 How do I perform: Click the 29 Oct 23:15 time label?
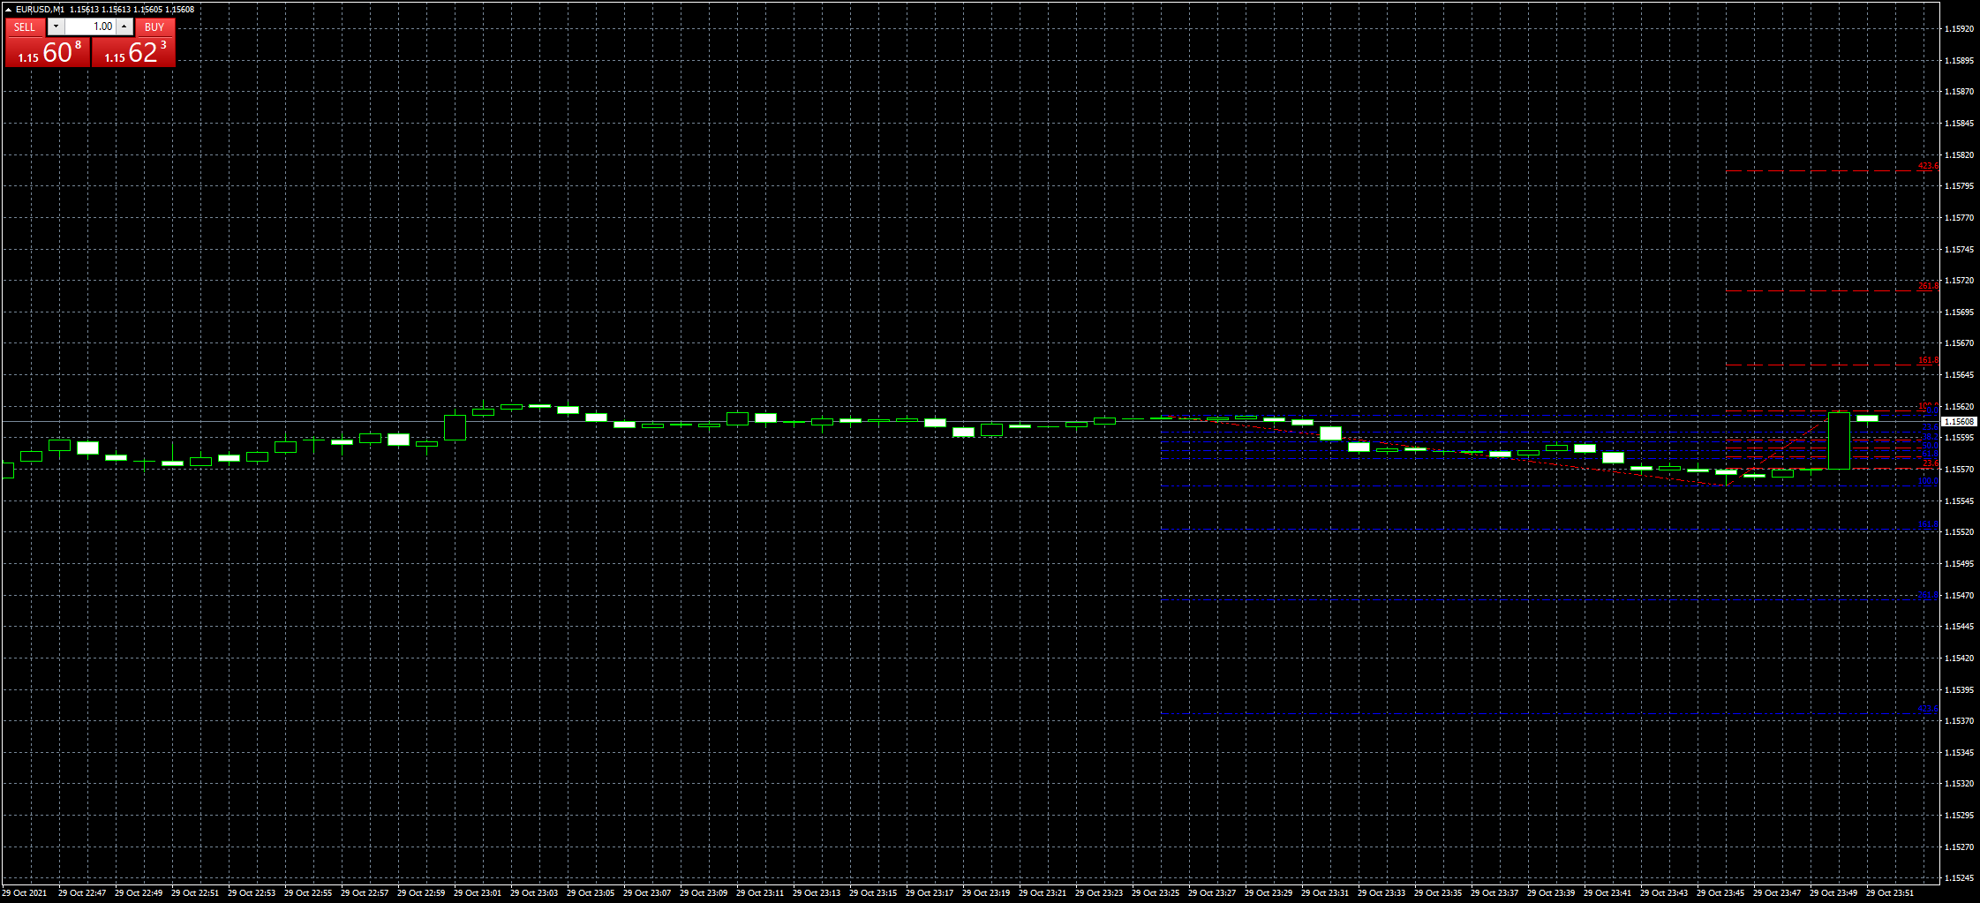873,893
